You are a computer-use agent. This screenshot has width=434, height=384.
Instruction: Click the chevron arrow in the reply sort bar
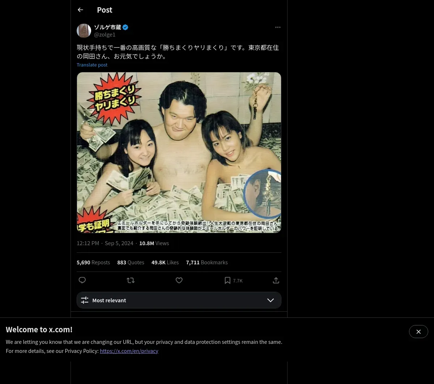click(x=271, y=300)
